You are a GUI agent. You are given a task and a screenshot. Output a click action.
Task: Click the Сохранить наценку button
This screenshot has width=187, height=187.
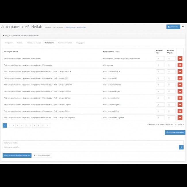(175, 132)
